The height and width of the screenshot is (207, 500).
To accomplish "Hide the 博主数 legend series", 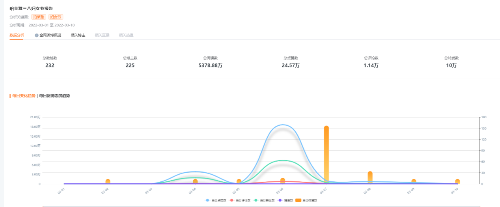I will [285, 200].
